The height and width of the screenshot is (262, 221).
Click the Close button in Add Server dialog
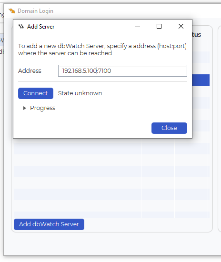pos(169,128)
